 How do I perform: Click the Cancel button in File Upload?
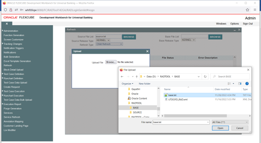coord(240,128)
